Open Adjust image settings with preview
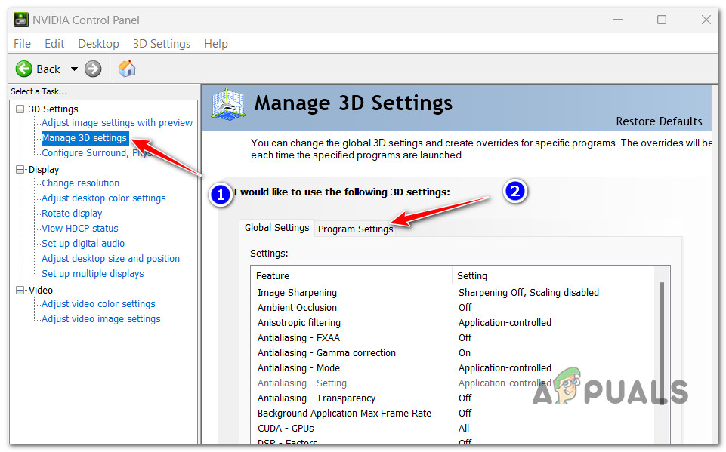Screen dimensions: 726x452 click(x=117, y=123)
